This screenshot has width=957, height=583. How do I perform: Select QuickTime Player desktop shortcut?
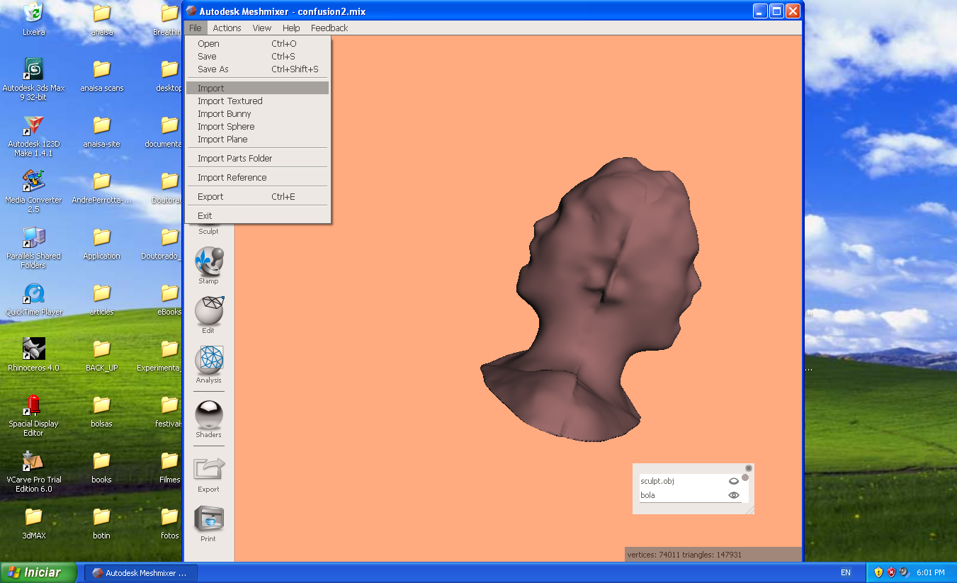(33, 298)
